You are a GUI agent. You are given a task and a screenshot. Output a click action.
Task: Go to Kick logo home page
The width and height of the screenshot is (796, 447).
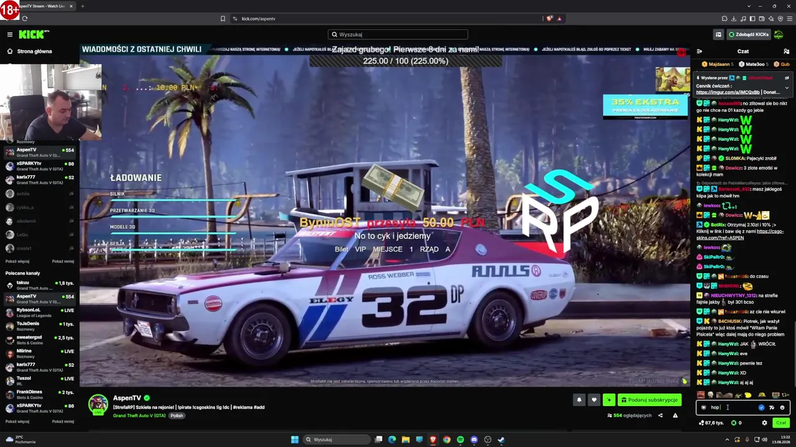[34, 34]
